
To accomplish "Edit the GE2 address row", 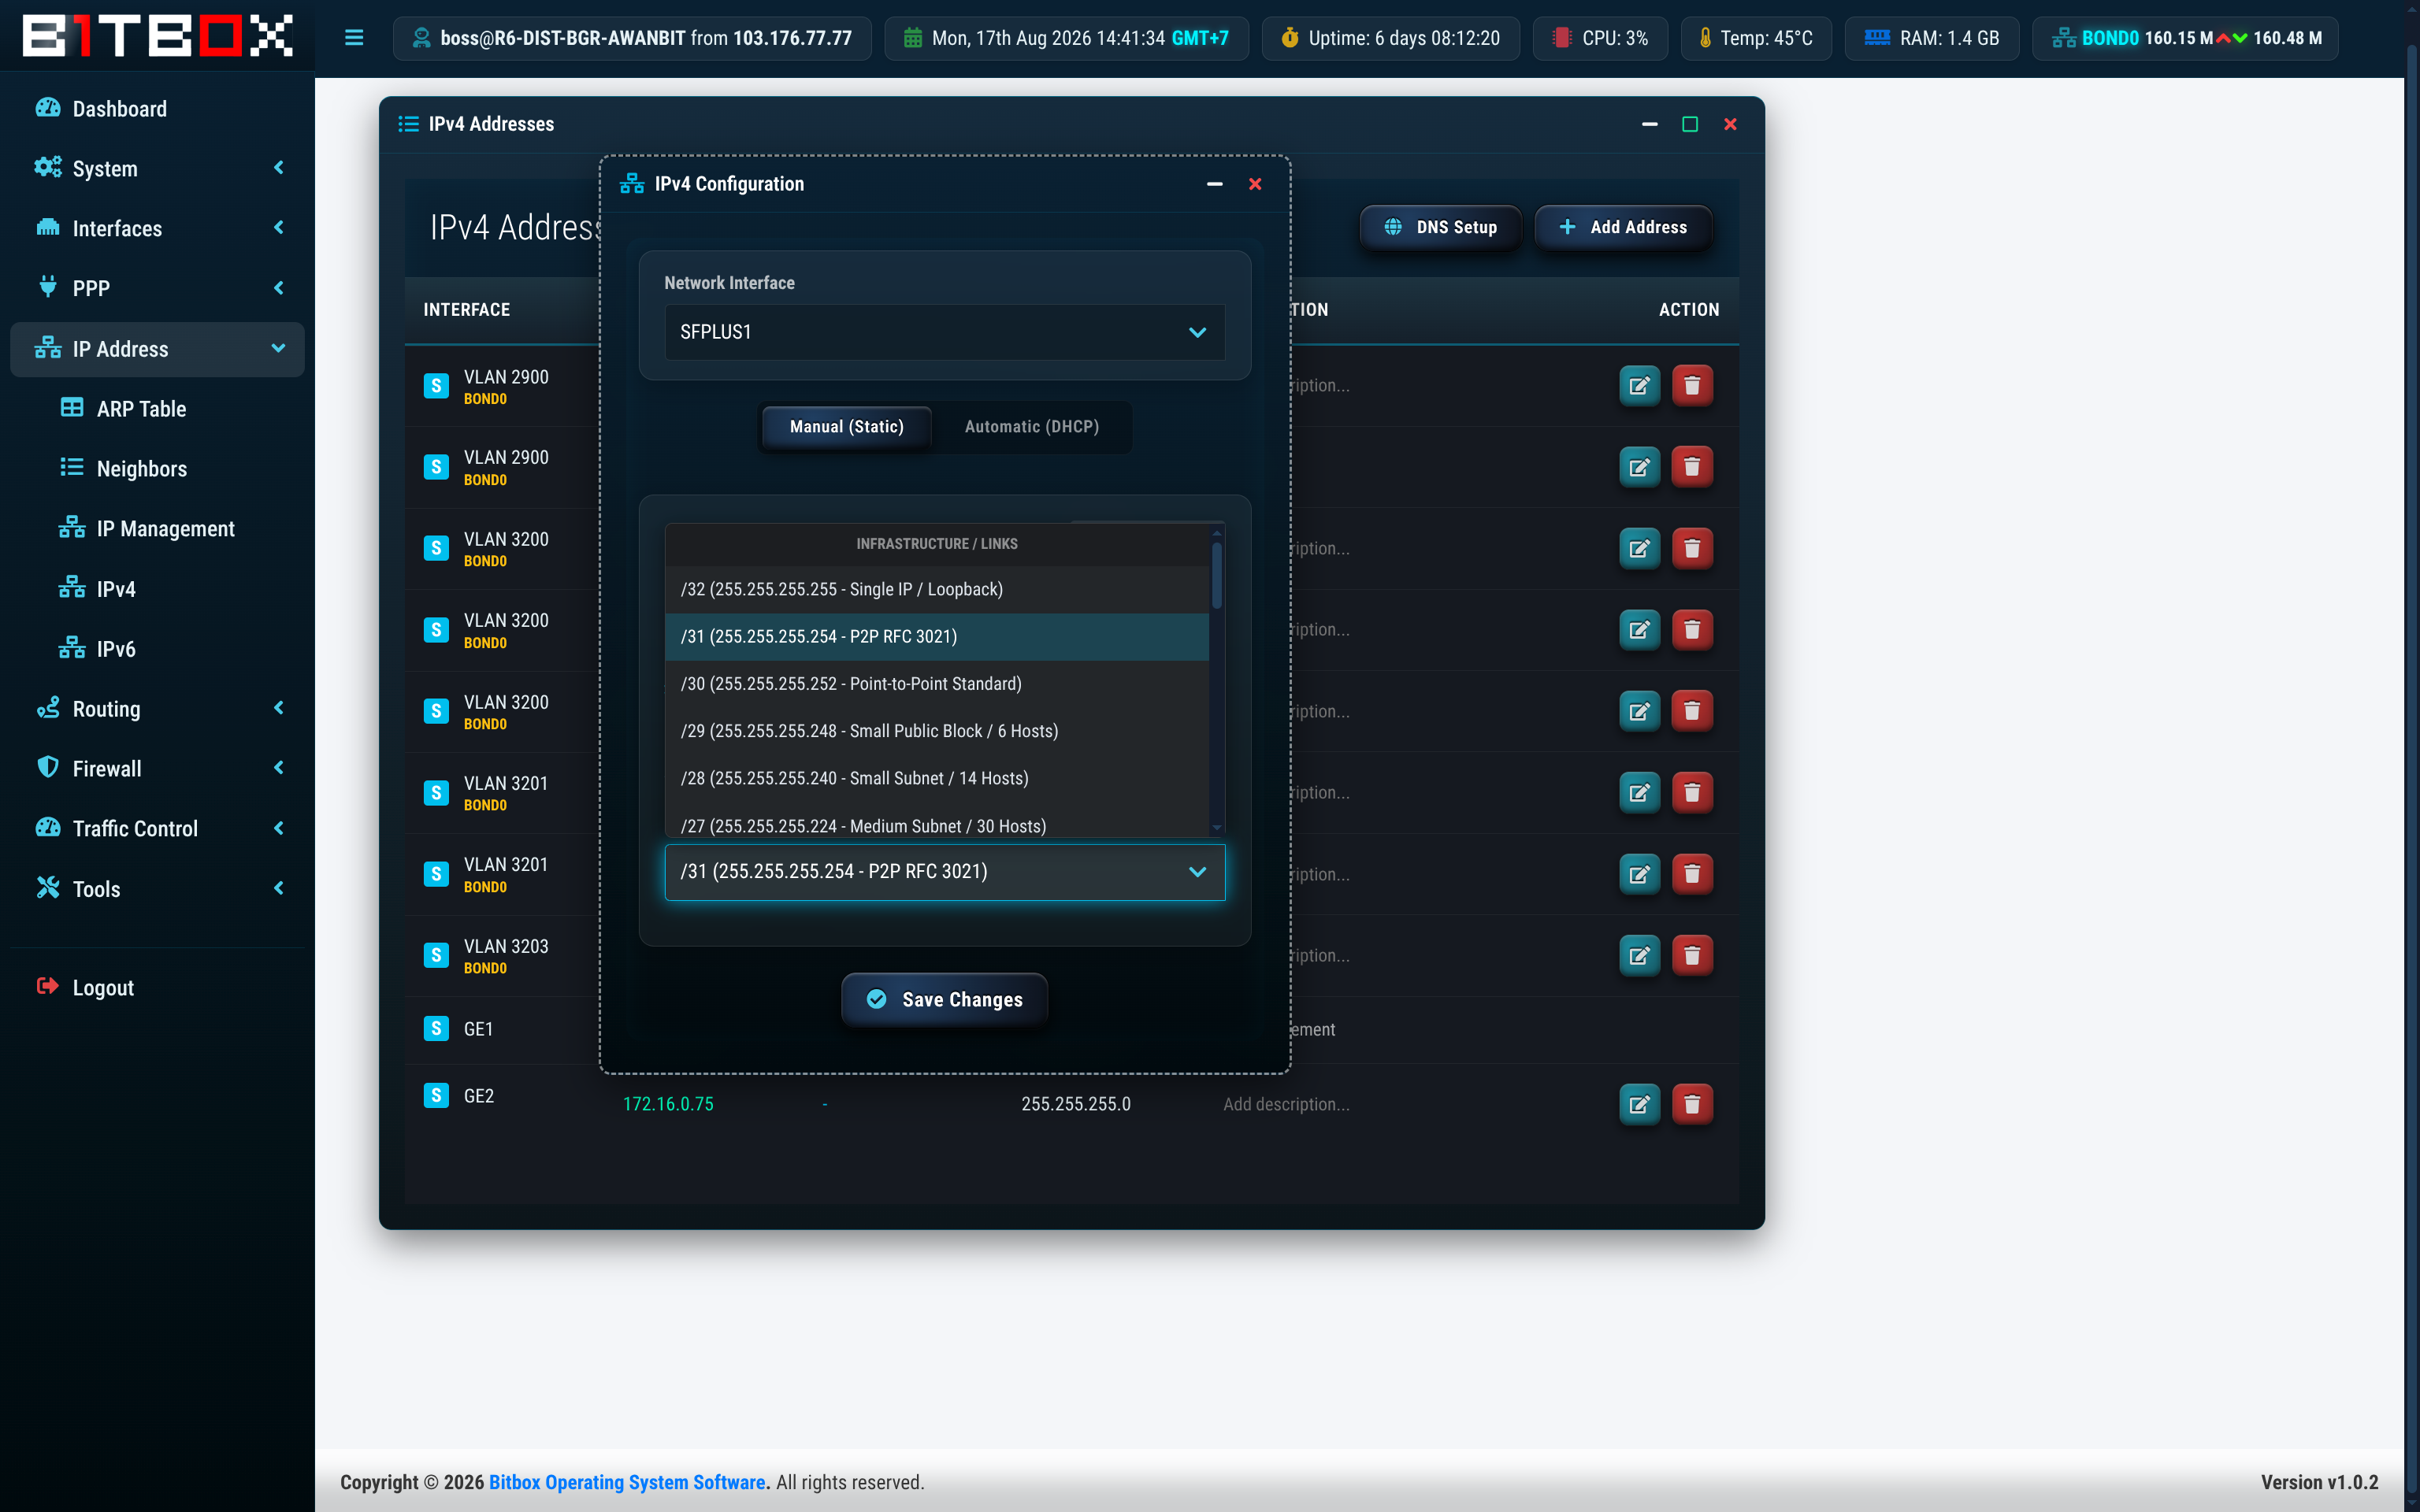I will pos(1639,1104).
